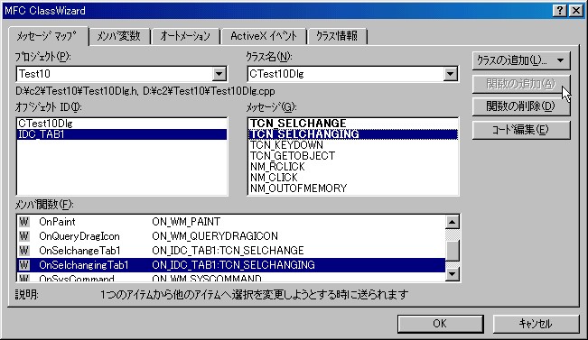Switch to the ActiveX イベント tab
This screenshot has width=588, height=340.
[x=264, y=36]
